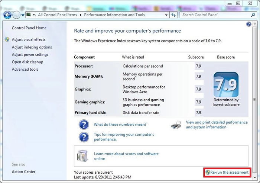Viewport: 260px width, 183px height.
Task: Select 'All Control Panel Items' breadcrumb
Action: (57, 15)
